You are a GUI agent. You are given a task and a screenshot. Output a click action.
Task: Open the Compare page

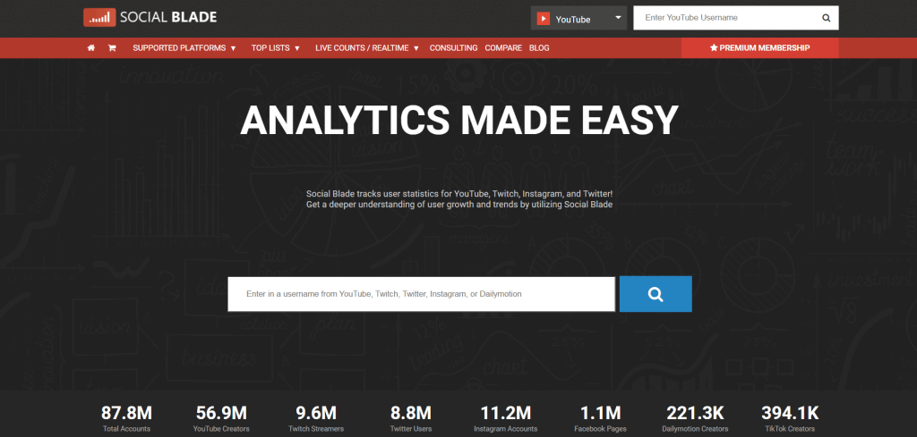tap(503, 48)
